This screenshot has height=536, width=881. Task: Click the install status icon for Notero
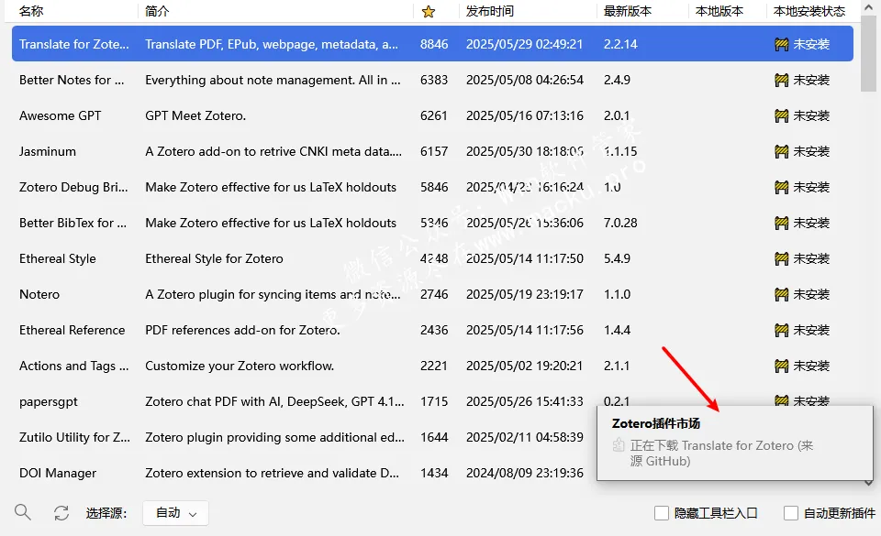pyautogui.click(x=782, y=294)
